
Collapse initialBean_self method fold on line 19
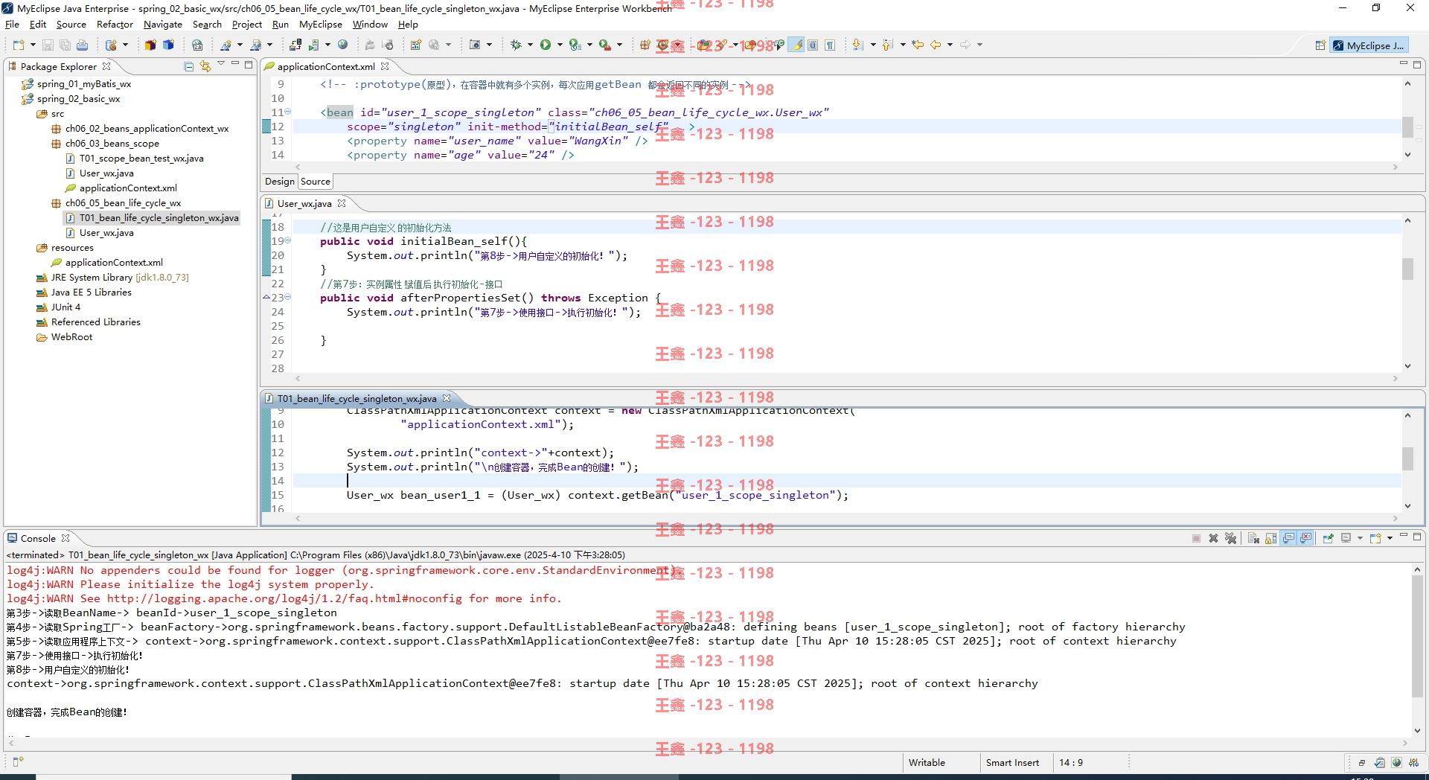(x=288, y=241)
